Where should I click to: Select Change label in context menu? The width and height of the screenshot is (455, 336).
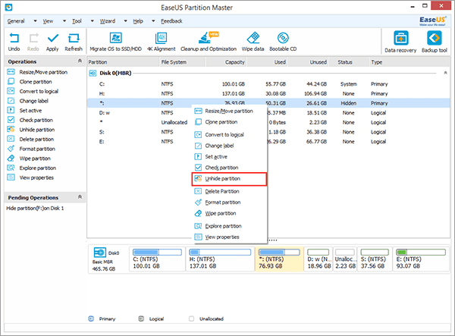[x=229, y=146]
